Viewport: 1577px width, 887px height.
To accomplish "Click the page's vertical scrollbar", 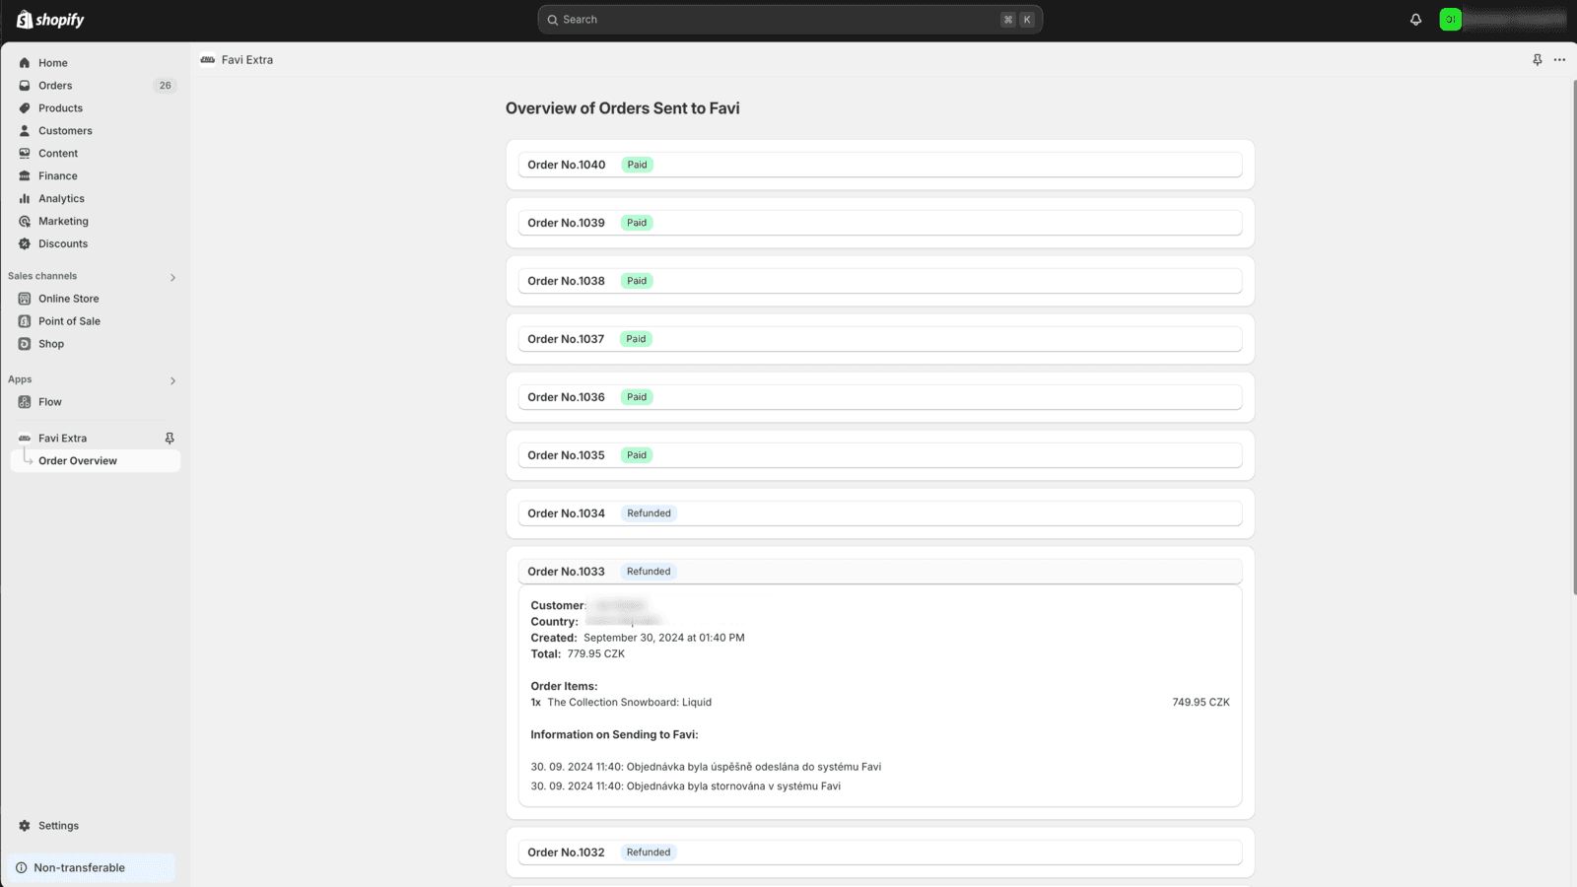I will click(1573, 335).
